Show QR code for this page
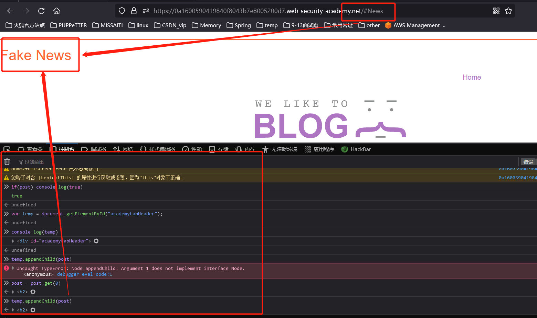Image resolution: width=537 pixels, height=318 pixels. (496, 11)
